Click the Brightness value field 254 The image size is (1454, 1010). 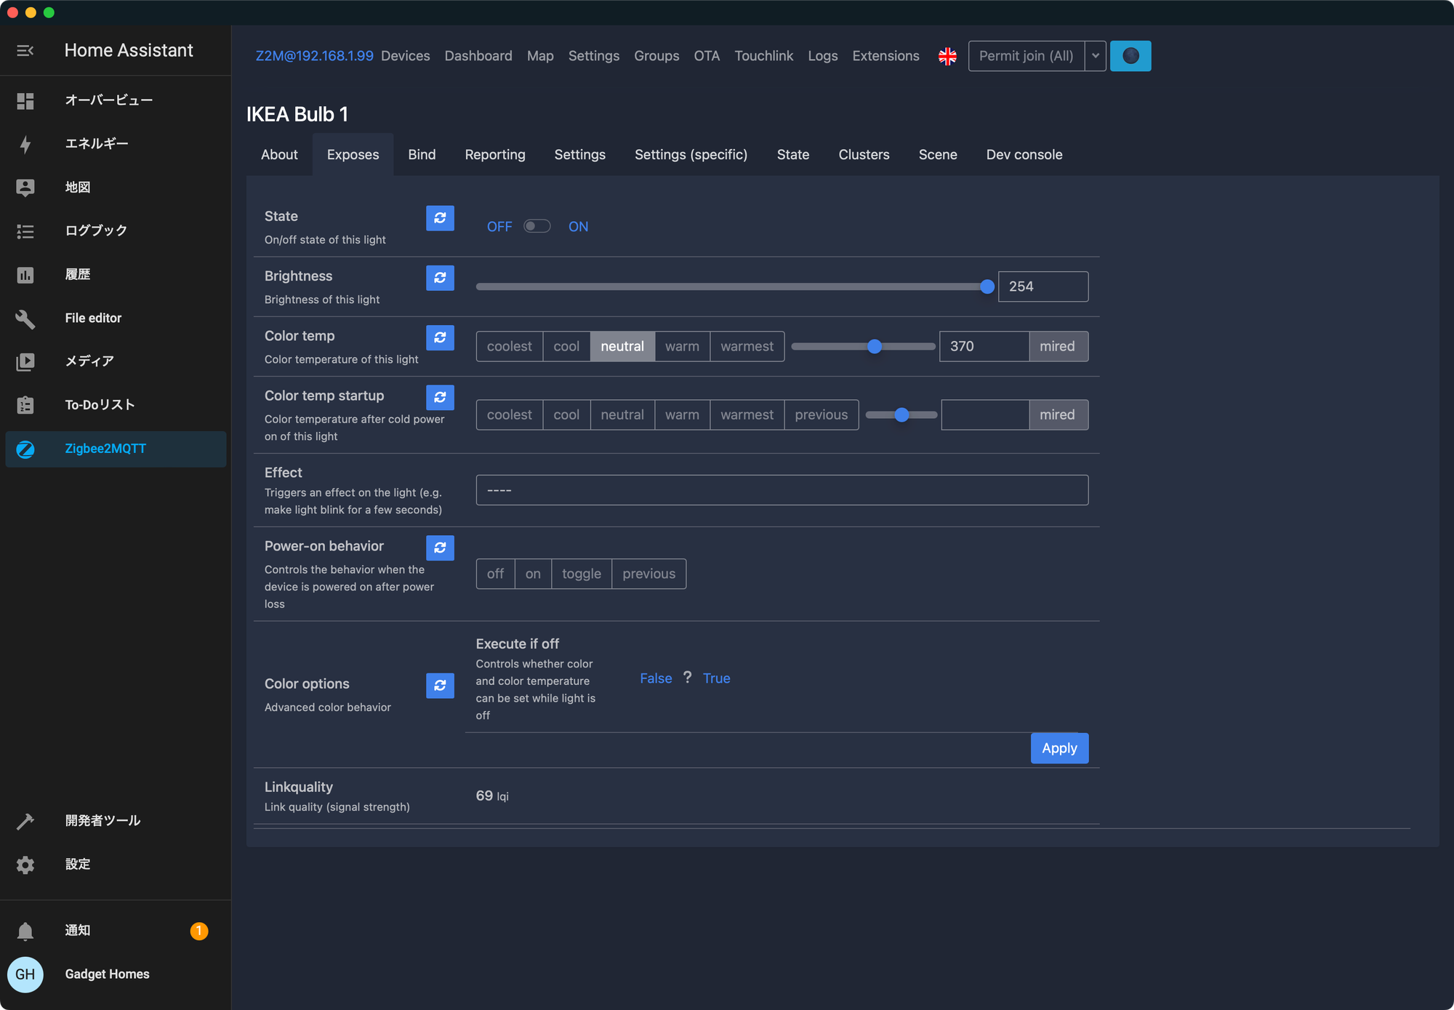(1043, 286)
